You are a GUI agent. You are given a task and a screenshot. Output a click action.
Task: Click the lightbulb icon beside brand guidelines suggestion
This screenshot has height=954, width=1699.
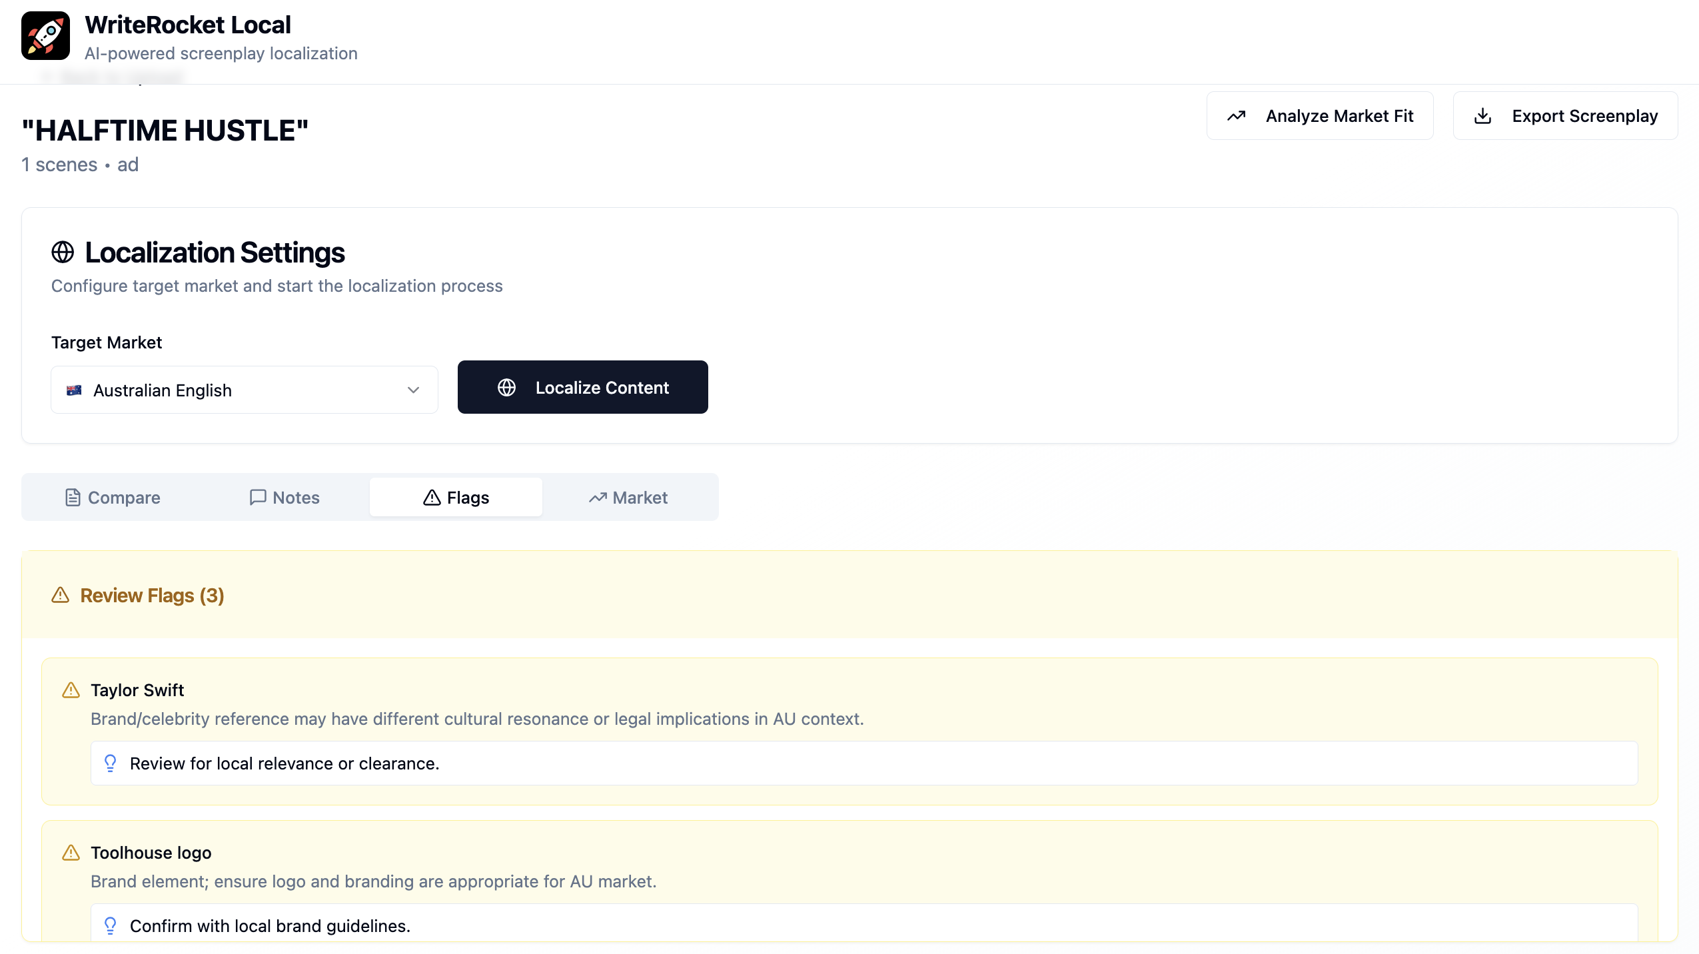pos(111,926)
